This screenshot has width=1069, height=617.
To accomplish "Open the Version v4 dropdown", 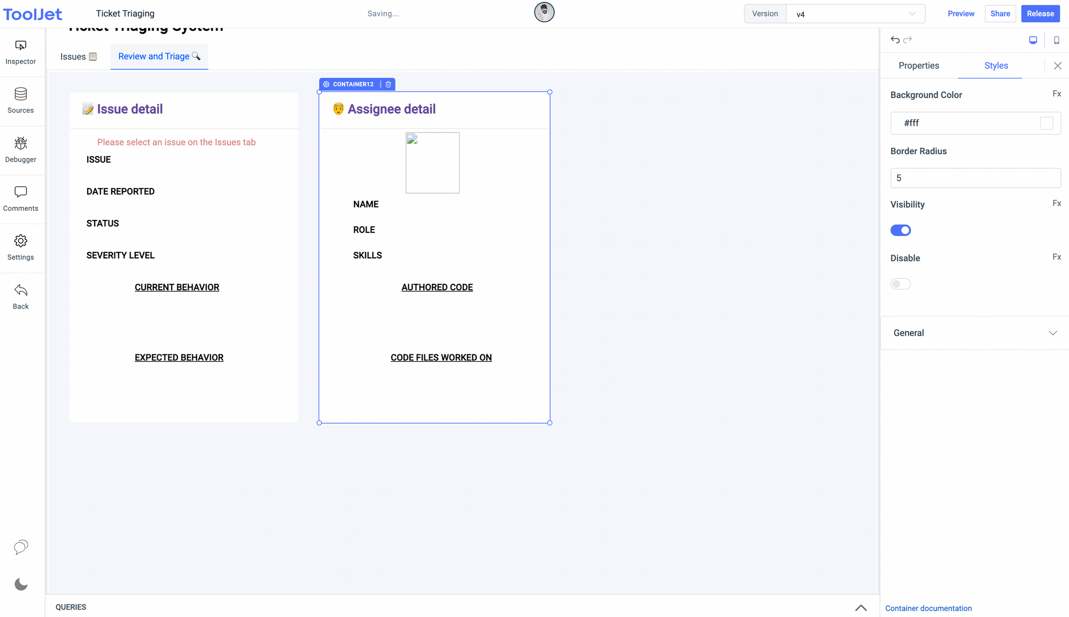I will coord(855,14).
